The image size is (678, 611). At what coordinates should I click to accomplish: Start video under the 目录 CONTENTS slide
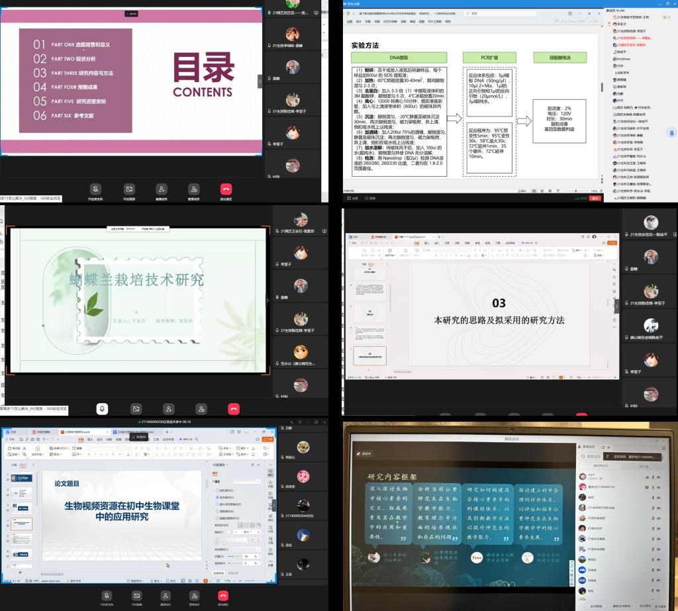128,189
